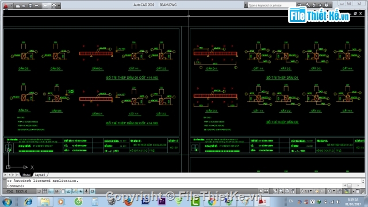Open the Workspace Switching gear dropdown
The image size is (368, 207).
click(x=331, y=191)
